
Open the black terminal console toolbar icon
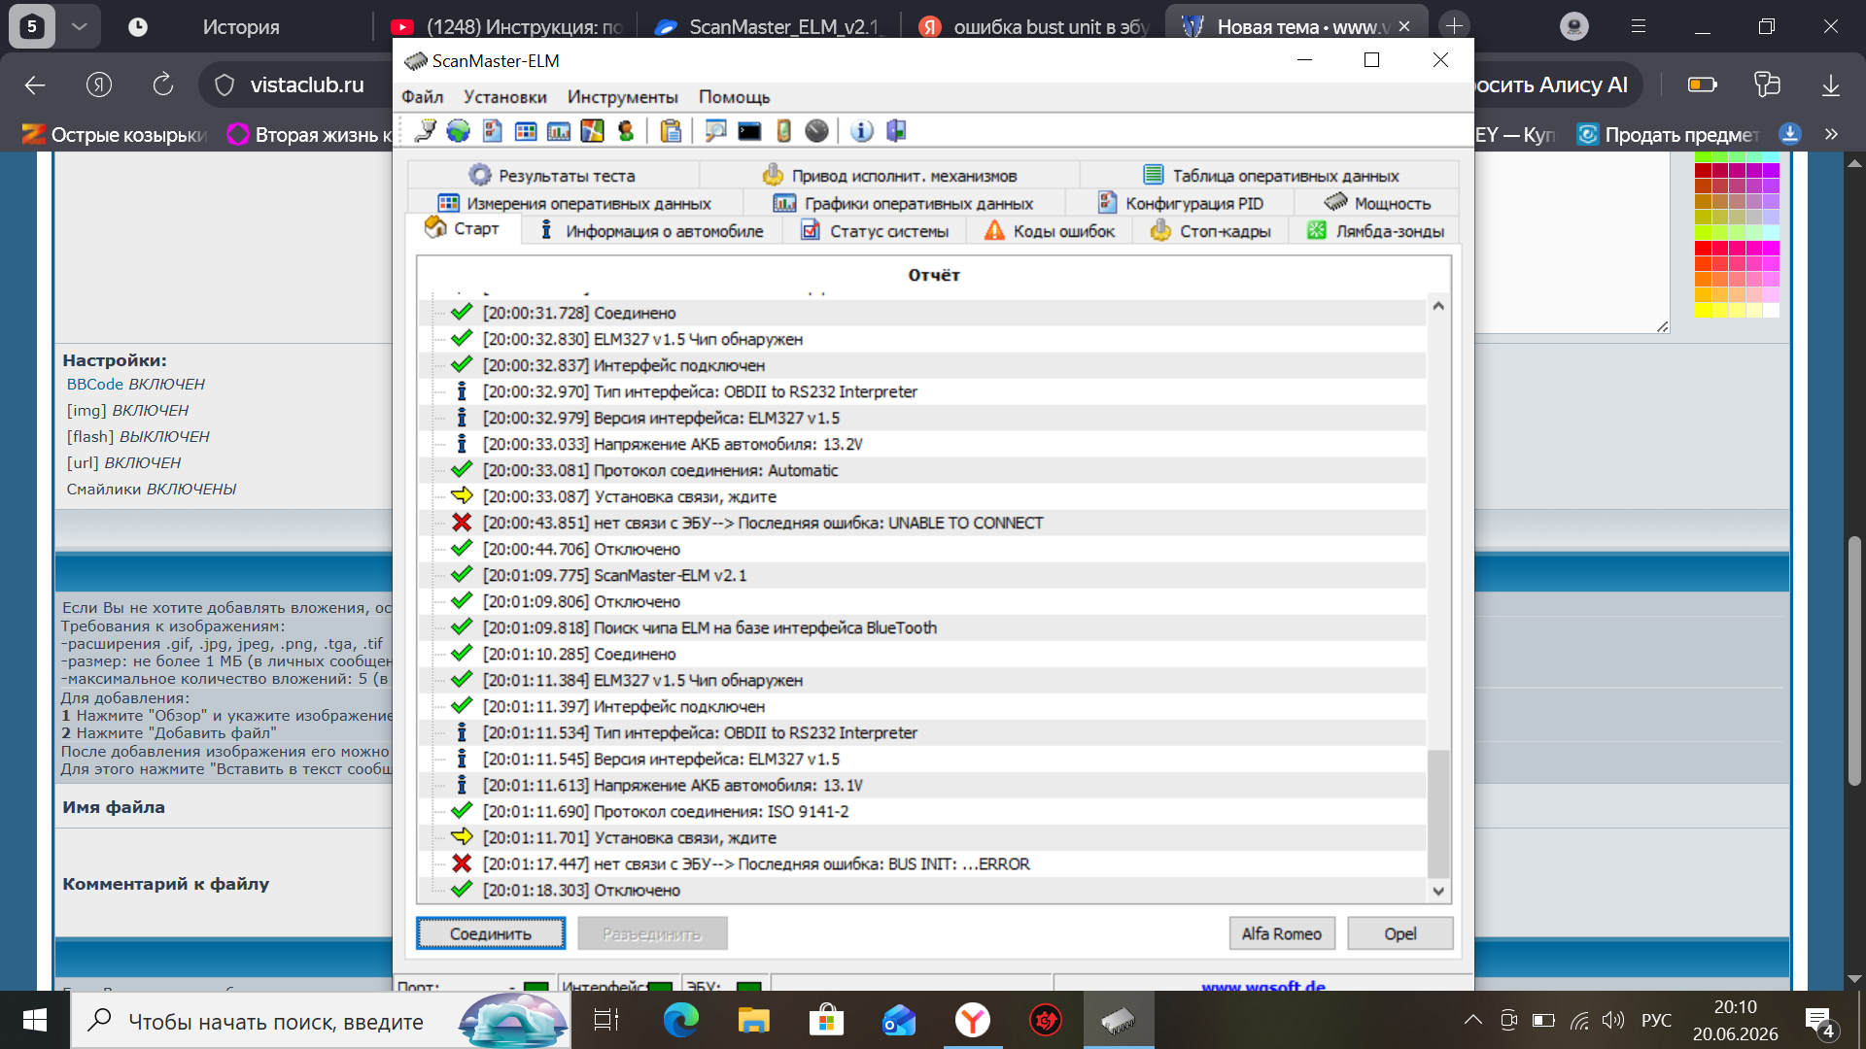749,131
